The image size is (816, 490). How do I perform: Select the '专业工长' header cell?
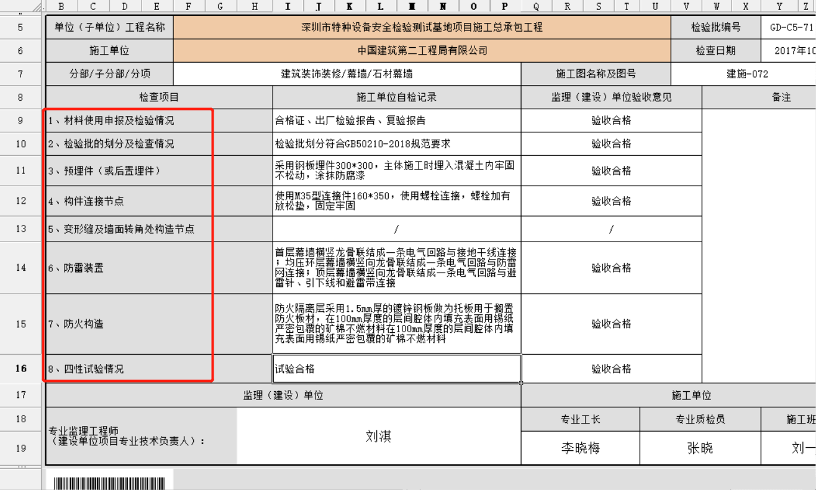point(581,419)
